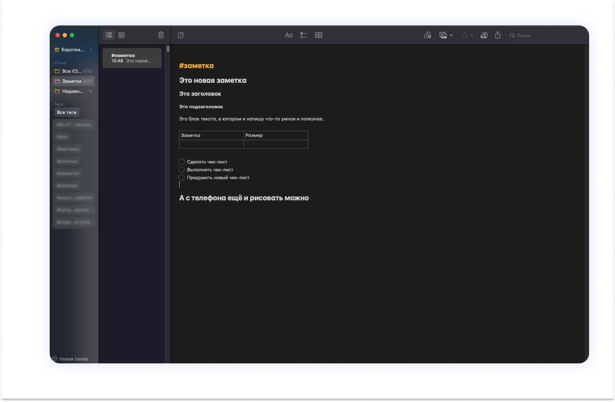
Task: Insert a checklist using the toolbar icon
Action: coord(304,35)
